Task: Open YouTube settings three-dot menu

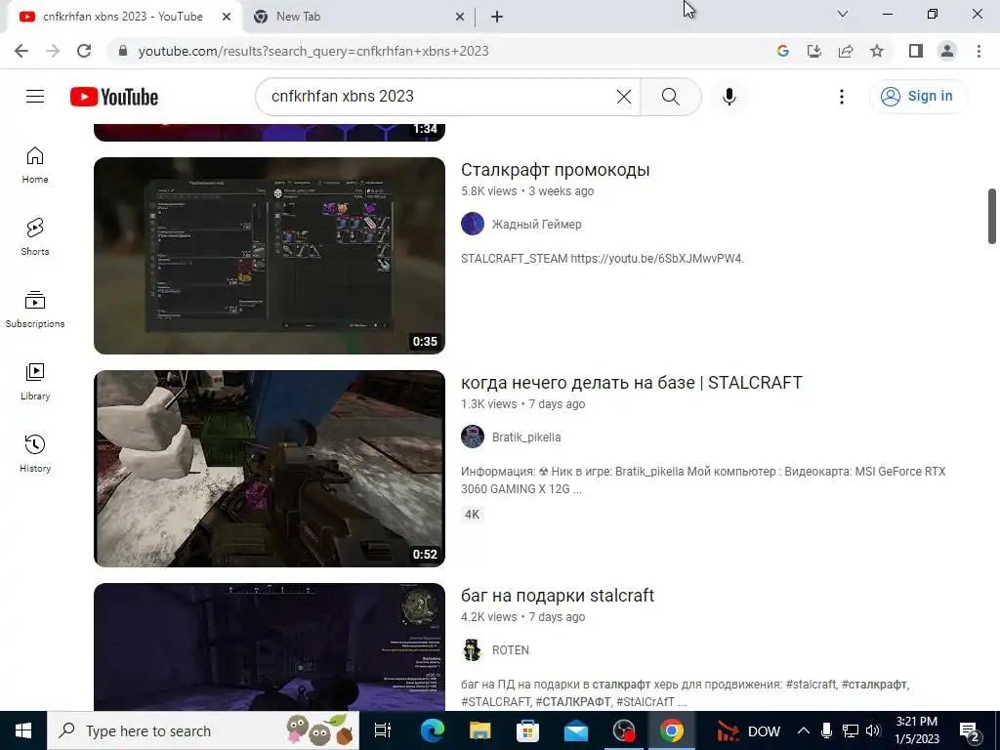Action: pos(842,97)
